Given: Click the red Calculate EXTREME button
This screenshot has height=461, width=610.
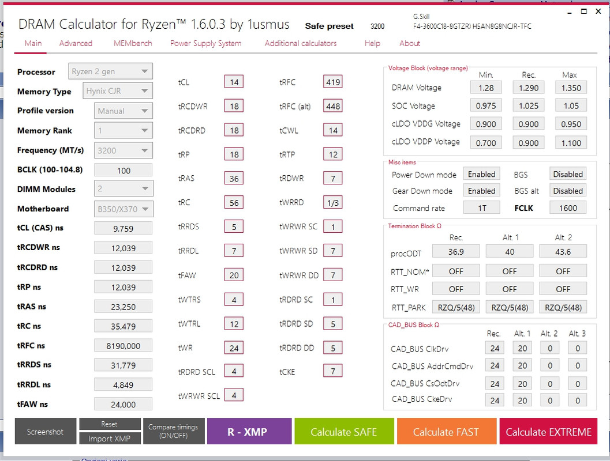Looking at the screenshot, I should (x=548, y=431).
